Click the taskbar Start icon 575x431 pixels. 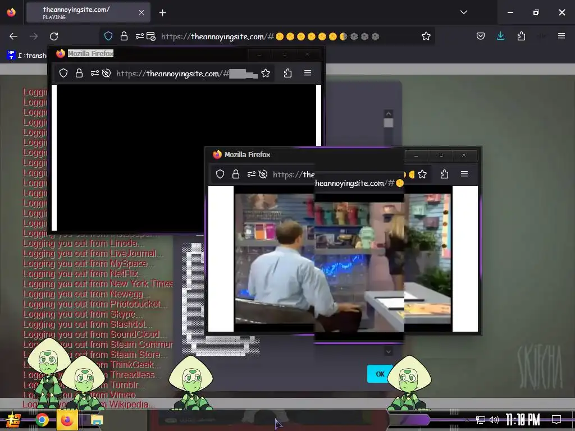tap(13, 420)
